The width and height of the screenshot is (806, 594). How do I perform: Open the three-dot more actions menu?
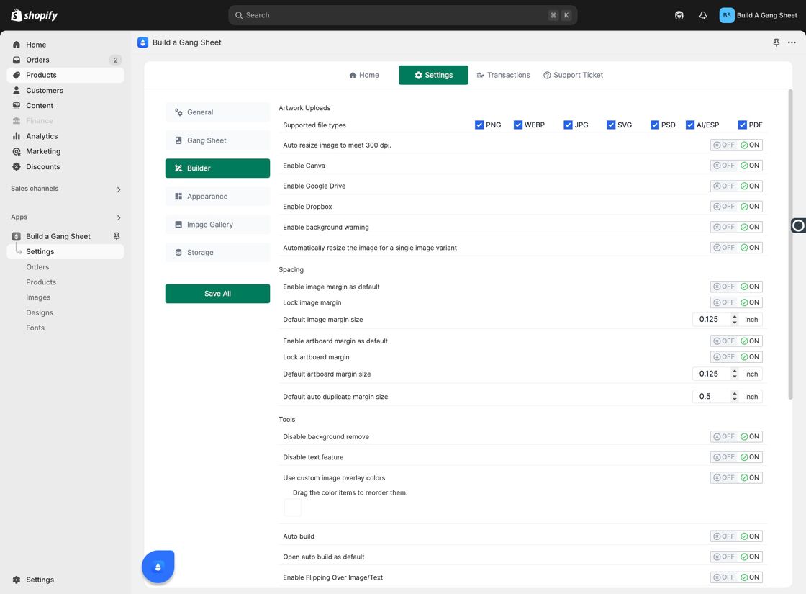click(792, 42)
